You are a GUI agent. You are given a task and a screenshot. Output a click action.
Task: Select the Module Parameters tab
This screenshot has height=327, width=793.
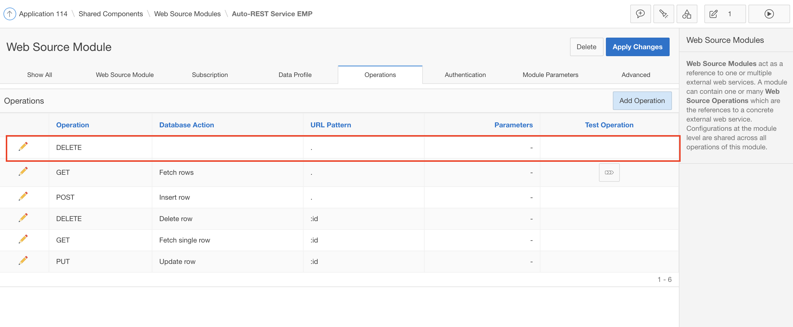[550, 75]
